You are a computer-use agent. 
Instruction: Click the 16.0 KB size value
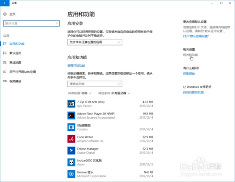(149, 172)
